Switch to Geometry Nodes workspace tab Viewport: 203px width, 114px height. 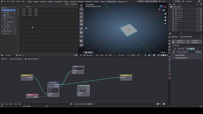point(111,2)
